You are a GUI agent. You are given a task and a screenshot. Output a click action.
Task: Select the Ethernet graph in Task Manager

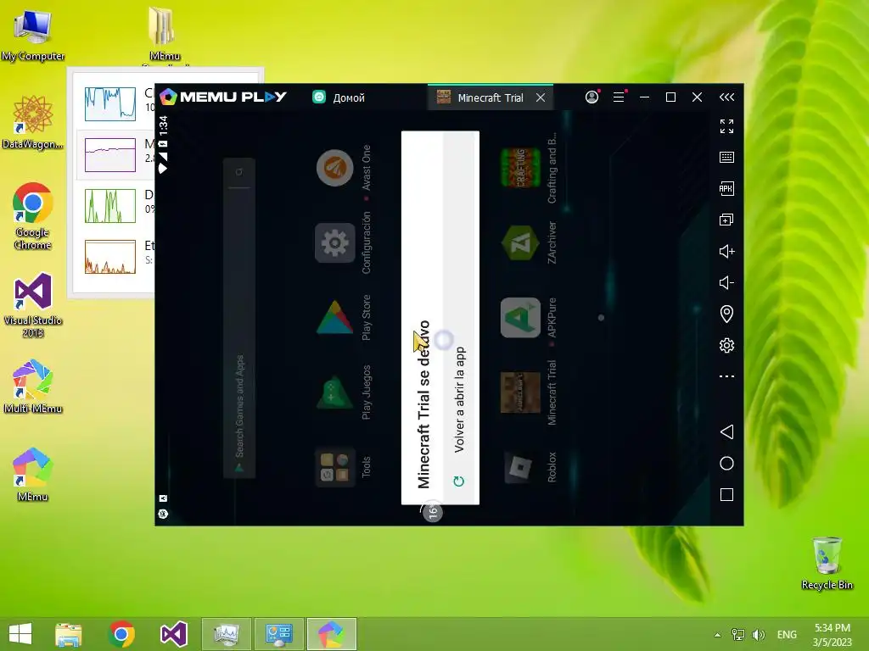click(x=110, y=256)
